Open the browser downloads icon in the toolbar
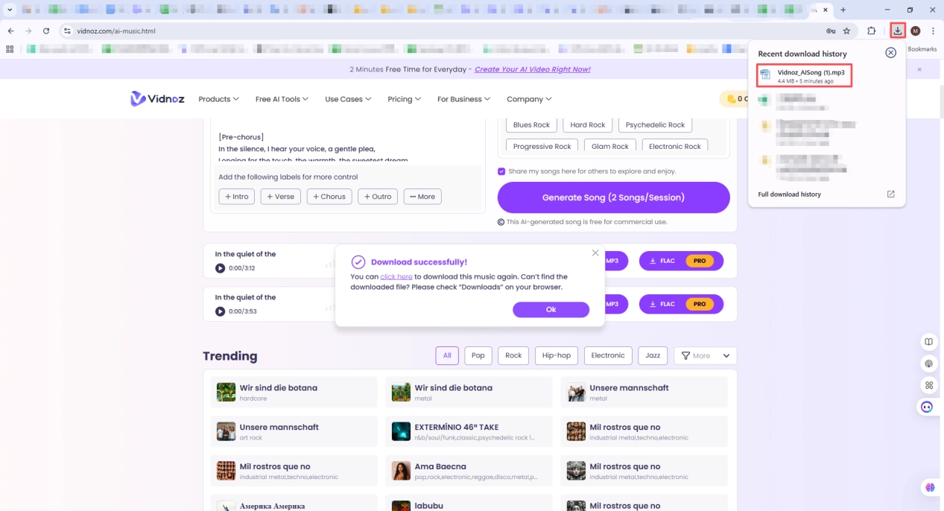Screen dimensions: 944x511 [x=897, y=31]
